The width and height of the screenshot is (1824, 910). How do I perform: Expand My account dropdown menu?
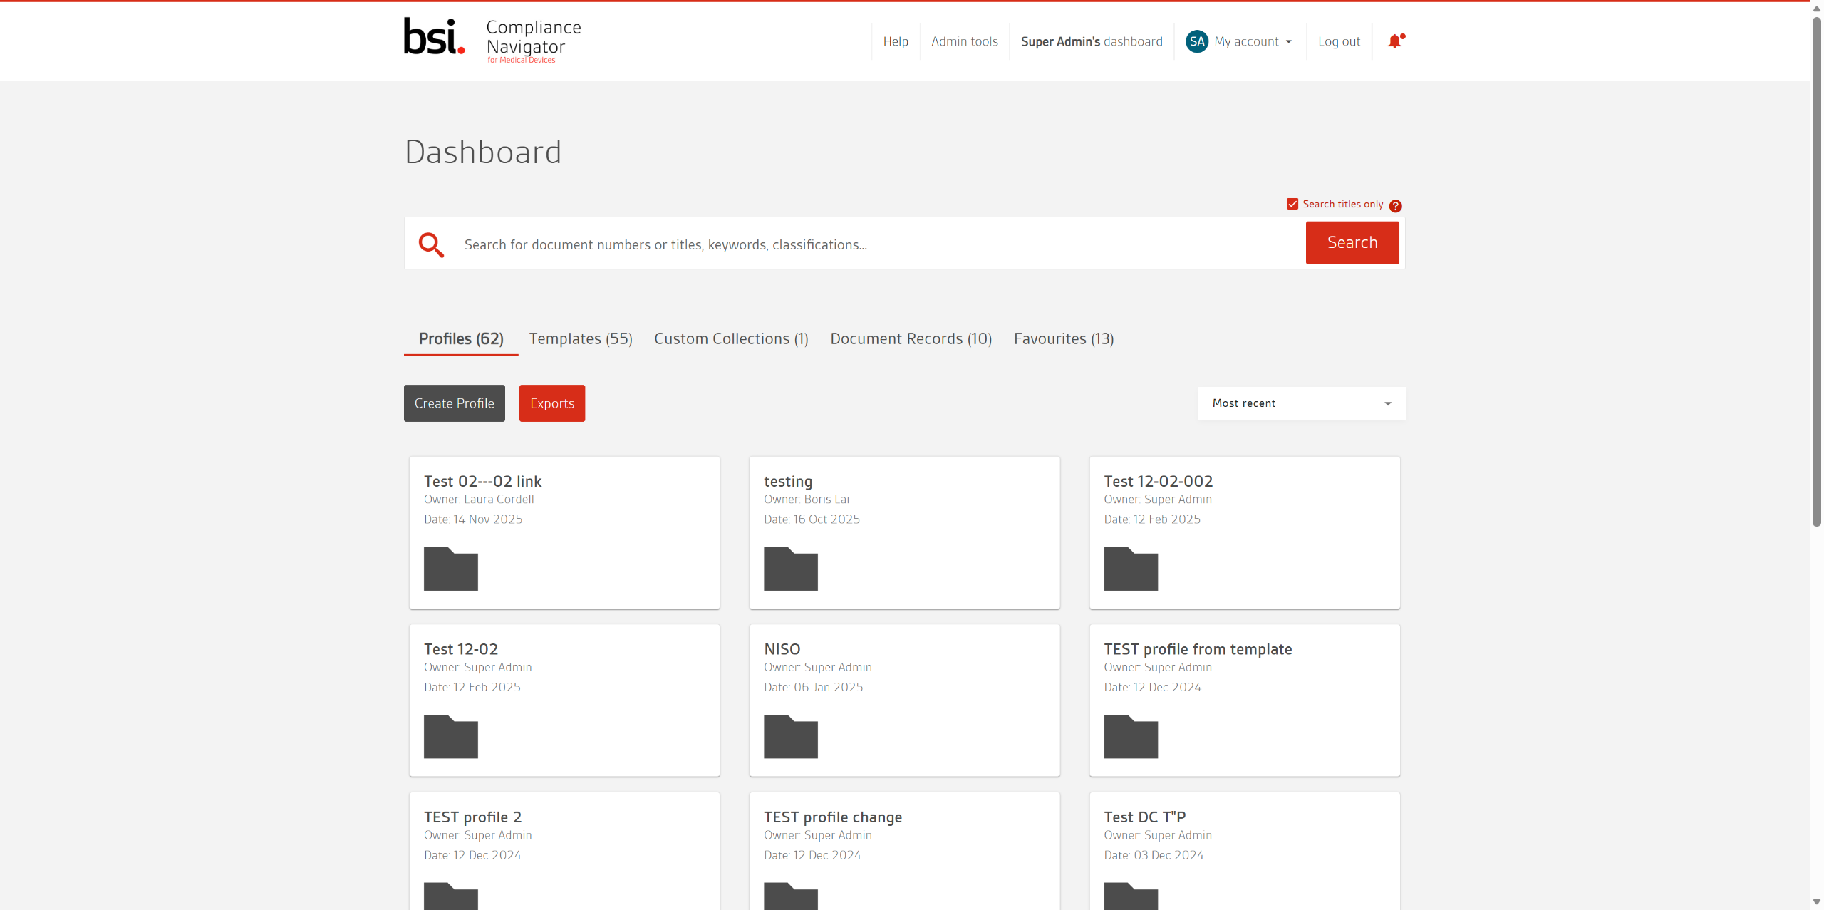[x=1253, y=41]
